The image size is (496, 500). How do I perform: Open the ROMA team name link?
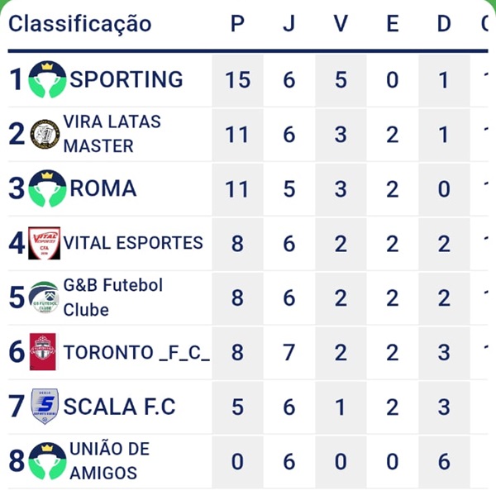click(103, 188)
